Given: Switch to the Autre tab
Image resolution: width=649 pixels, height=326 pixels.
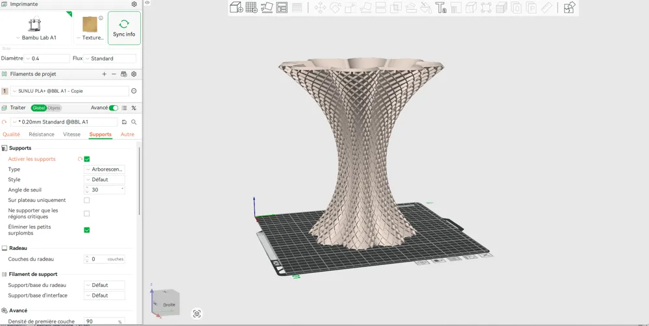Looking at the screenshot, I should coord(127,134).
